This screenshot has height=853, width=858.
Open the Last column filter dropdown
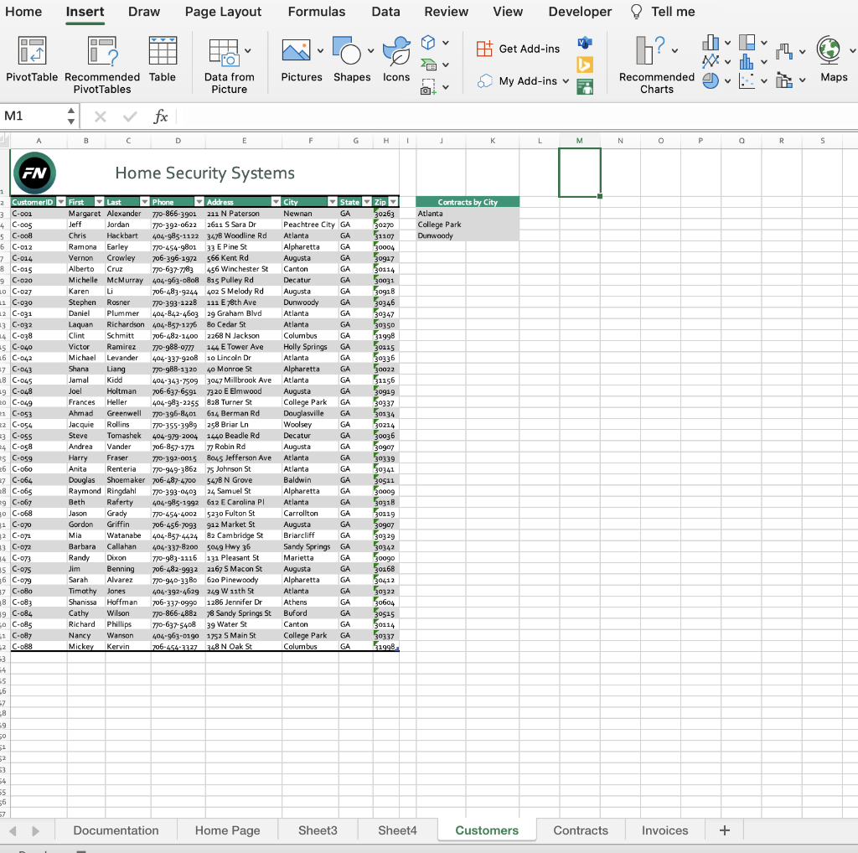(144, 202)
